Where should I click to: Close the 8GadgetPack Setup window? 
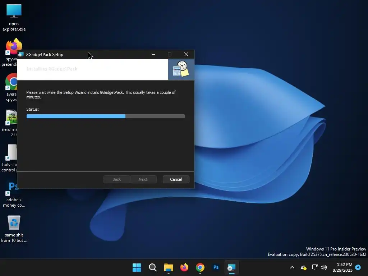(x=186, y=55)
